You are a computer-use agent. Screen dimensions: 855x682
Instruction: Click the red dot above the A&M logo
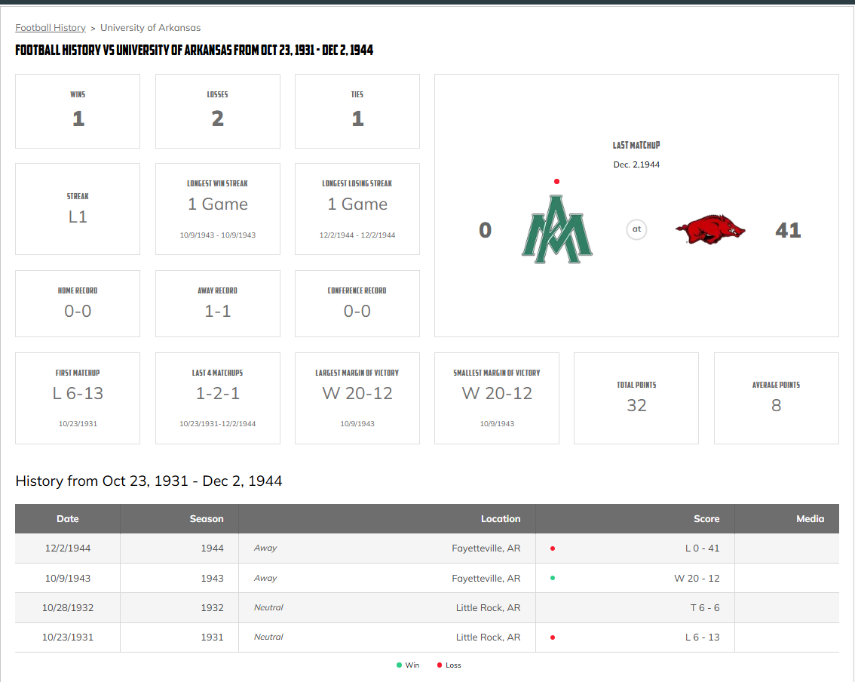pos(556,182)
